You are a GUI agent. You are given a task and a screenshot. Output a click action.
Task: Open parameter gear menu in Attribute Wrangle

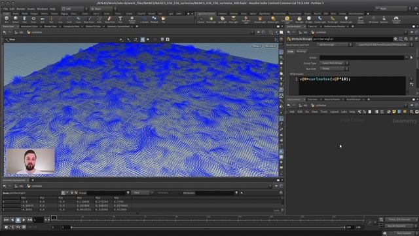[395, 39]
